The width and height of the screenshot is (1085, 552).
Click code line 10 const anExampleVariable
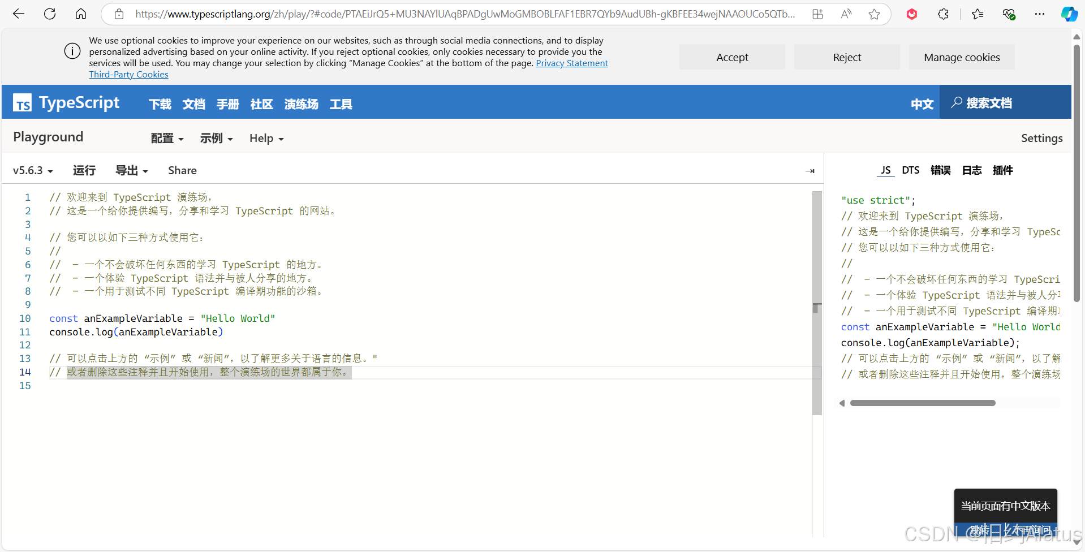[162, 318]
